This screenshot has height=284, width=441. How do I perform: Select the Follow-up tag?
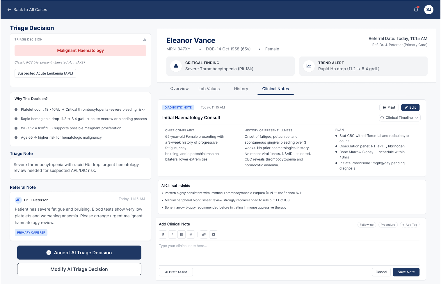[x=367, y=225]
